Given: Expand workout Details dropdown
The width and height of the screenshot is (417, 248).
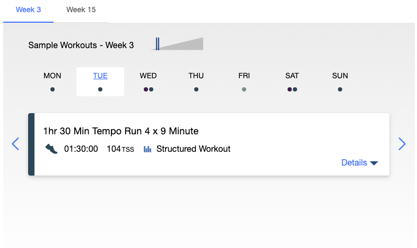Looking at the screenshot, I should point(360,162).
